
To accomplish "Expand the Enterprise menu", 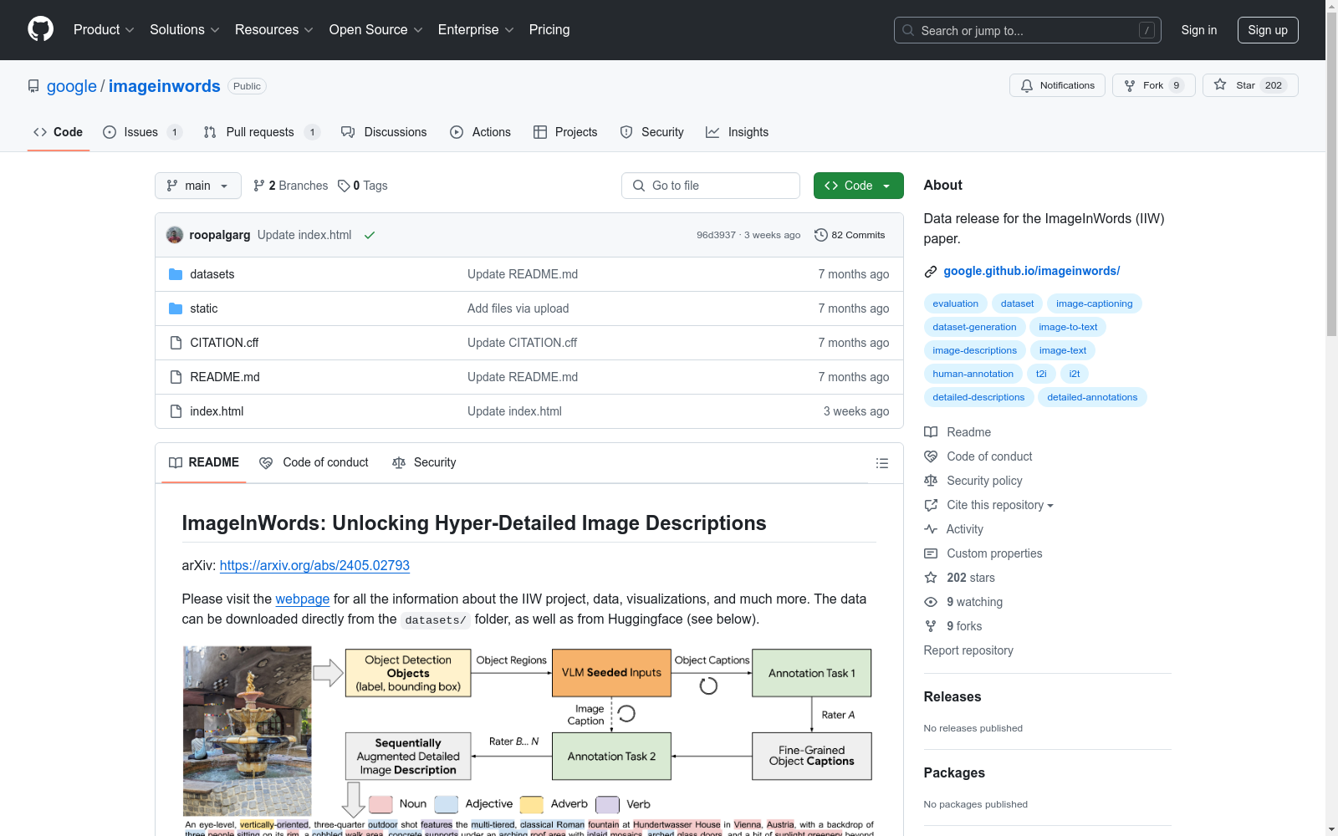I will [476, 29].
